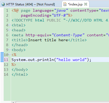Click the "Content-Type" value on line 6
The height and width of the screenshot is (103, 109).
[x=68, y=35]
